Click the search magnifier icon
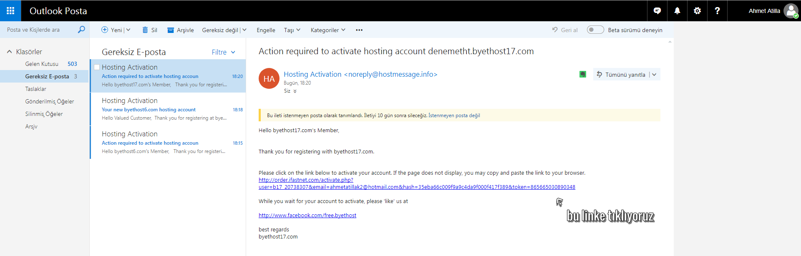 click(81, 30)
